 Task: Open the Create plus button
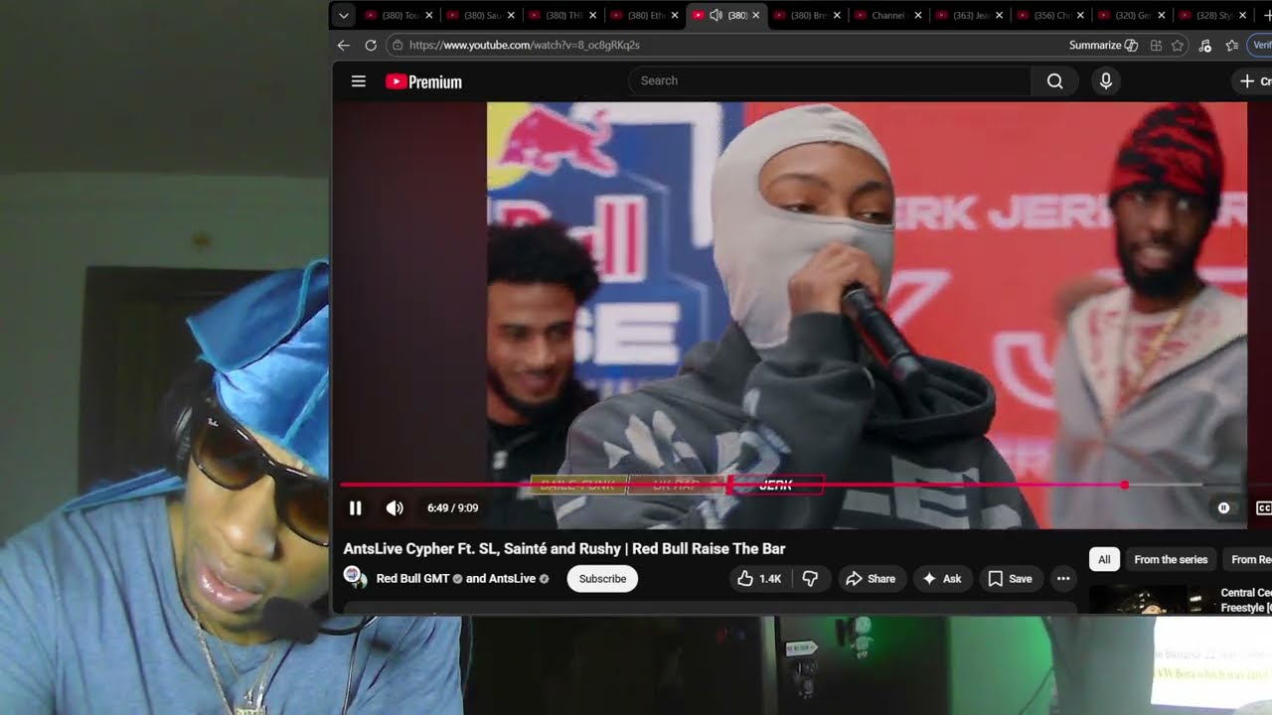1253,81
